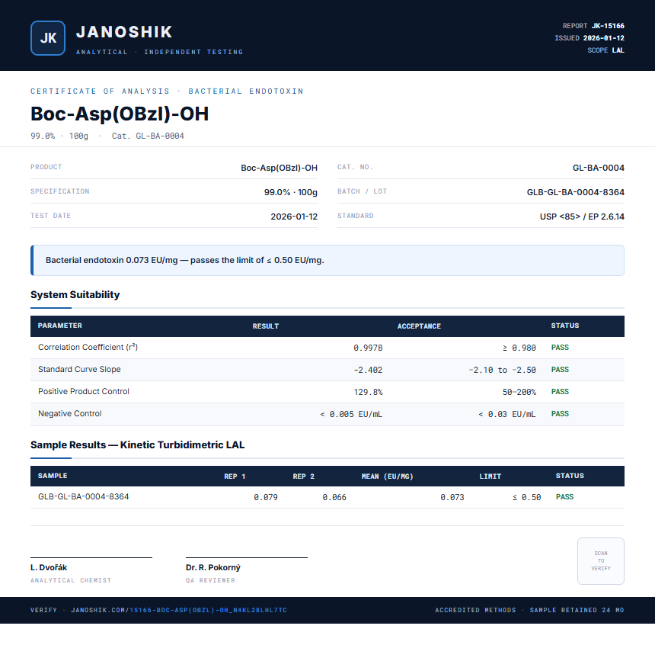Click the System Suitability section heading
This screenshot has width=655, height=645.
75,294
